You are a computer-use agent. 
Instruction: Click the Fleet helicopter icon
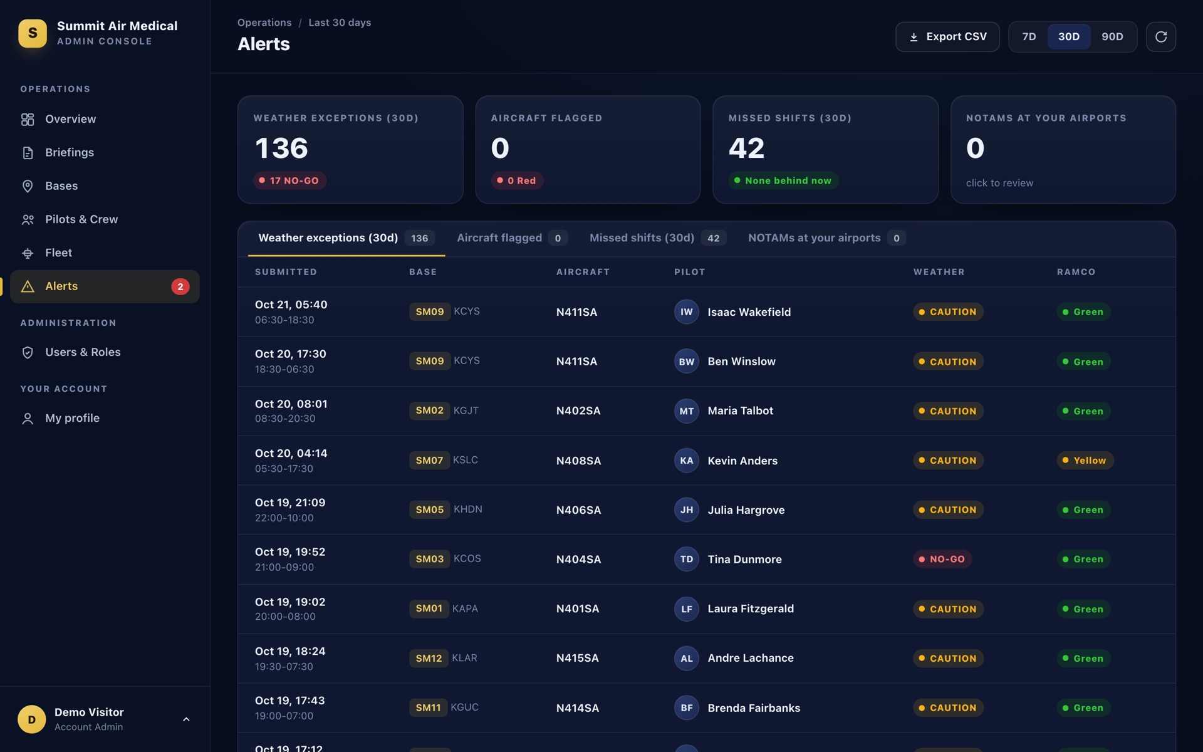click(x=28, y=253)
